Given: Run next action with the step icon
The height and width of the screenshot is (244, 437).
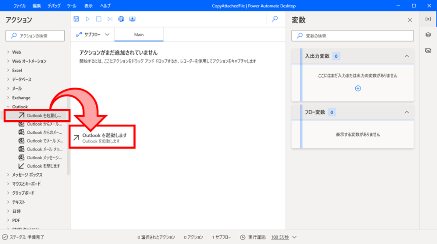Looking at the screenshot, I should 110,19.
